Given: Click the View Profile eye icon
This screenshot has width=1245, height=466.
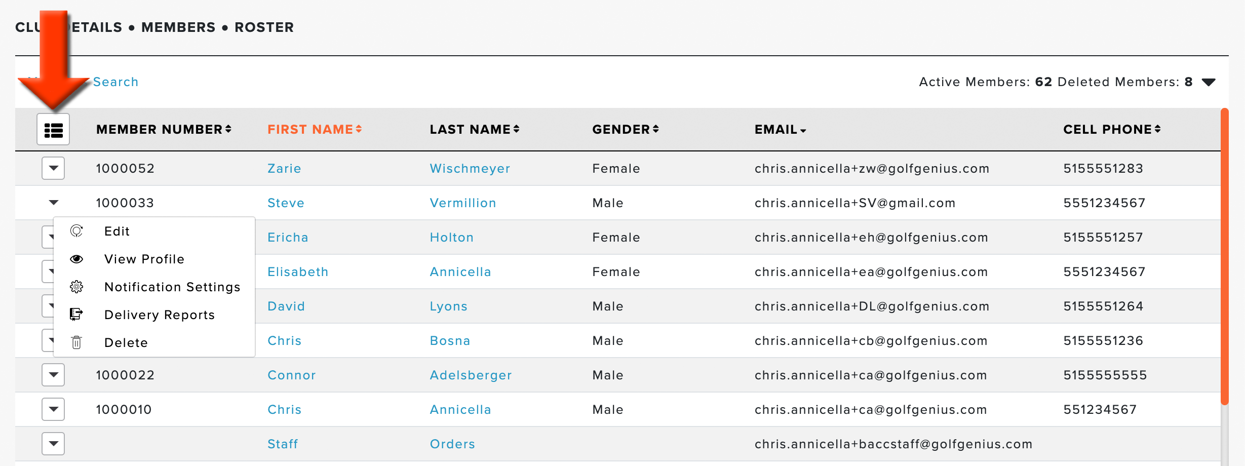Looking at the screenshot, I should pyautogui.click(x=76, y=259).
